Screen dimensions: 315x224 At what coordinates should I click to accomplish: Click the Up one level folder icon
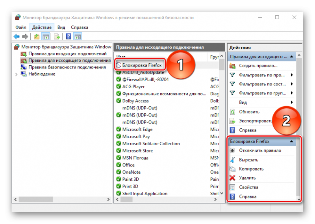tap(37, 37)
